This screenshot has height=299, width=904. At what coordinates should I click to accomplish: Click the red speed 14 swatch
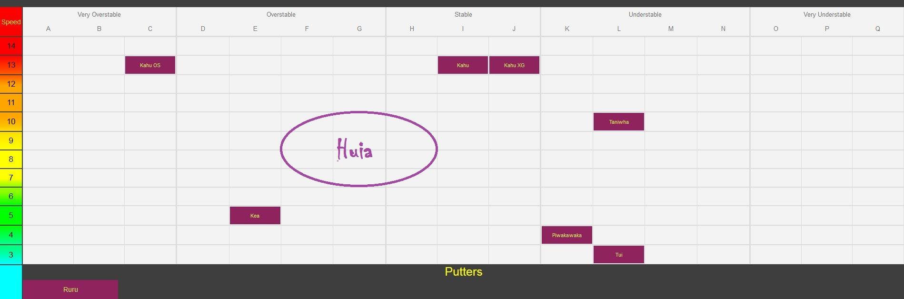pos(11,46)
